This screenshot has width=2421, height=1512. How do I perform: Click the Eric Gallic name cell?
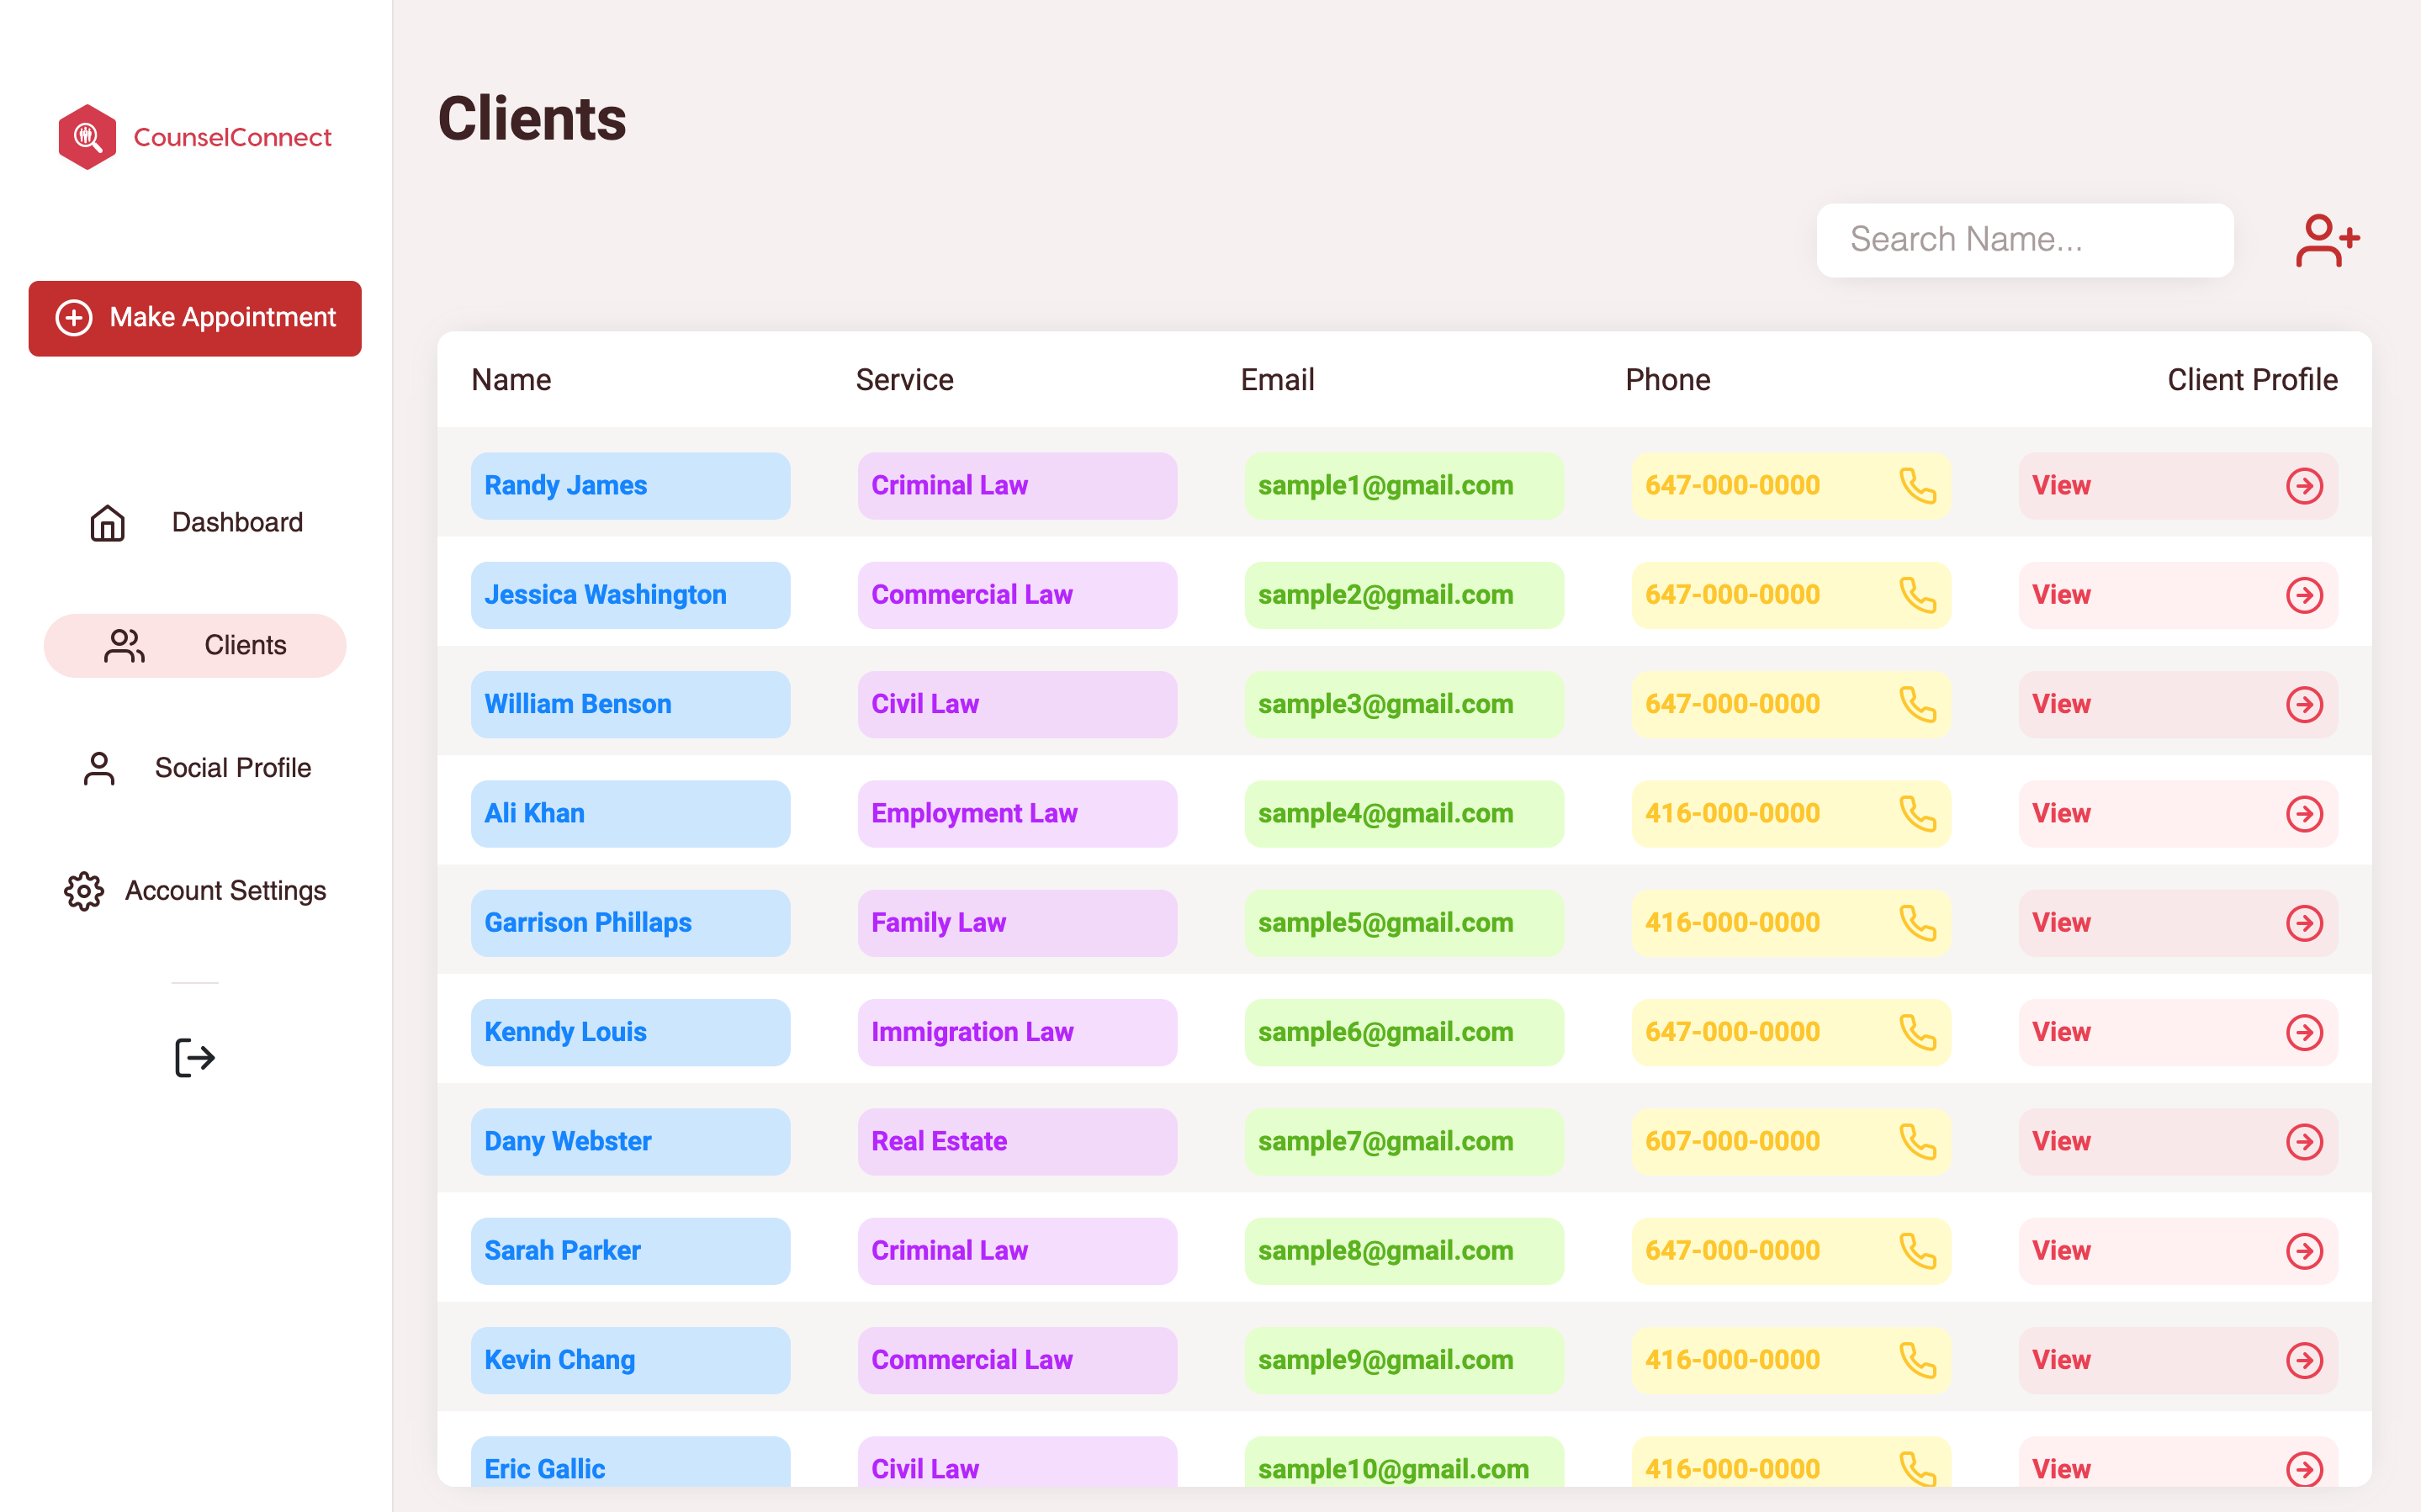pyautogui.click(x=630, y=1462)
